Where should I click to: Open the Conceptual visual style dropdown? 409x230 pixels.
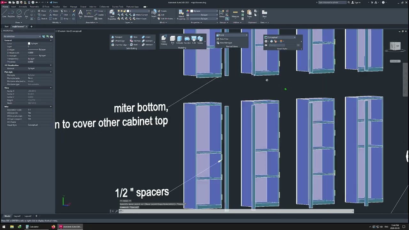[280, 37]
